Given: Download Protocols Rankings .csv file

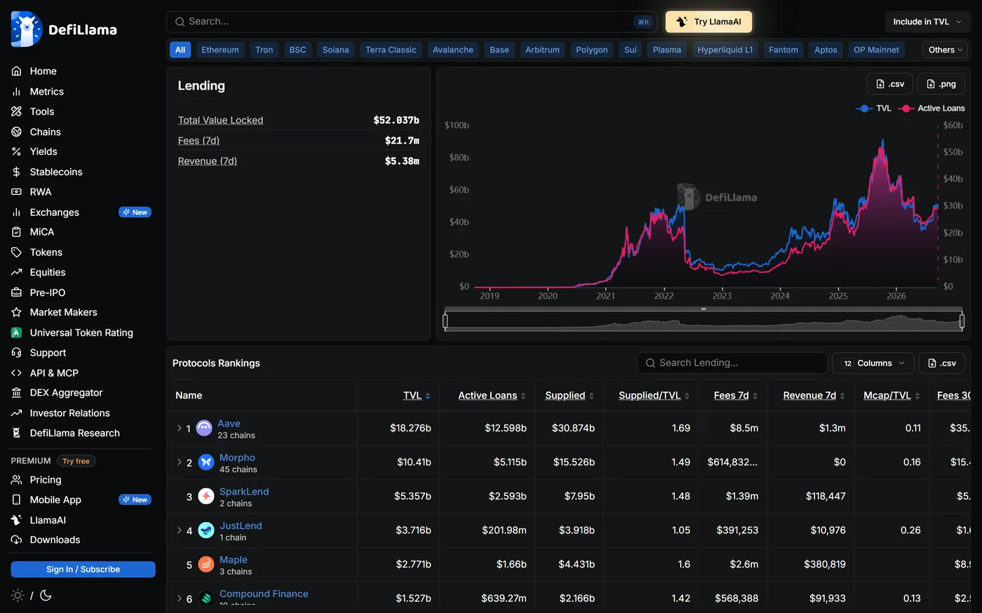Looking at the screenshot, I should 942,363.
